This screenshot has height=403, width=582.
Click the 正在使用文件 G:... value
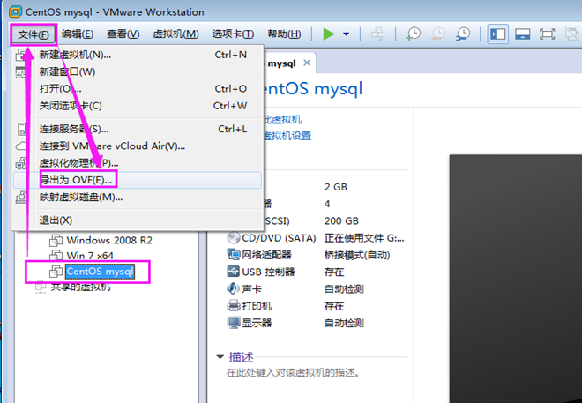click(x=364, y=238)
